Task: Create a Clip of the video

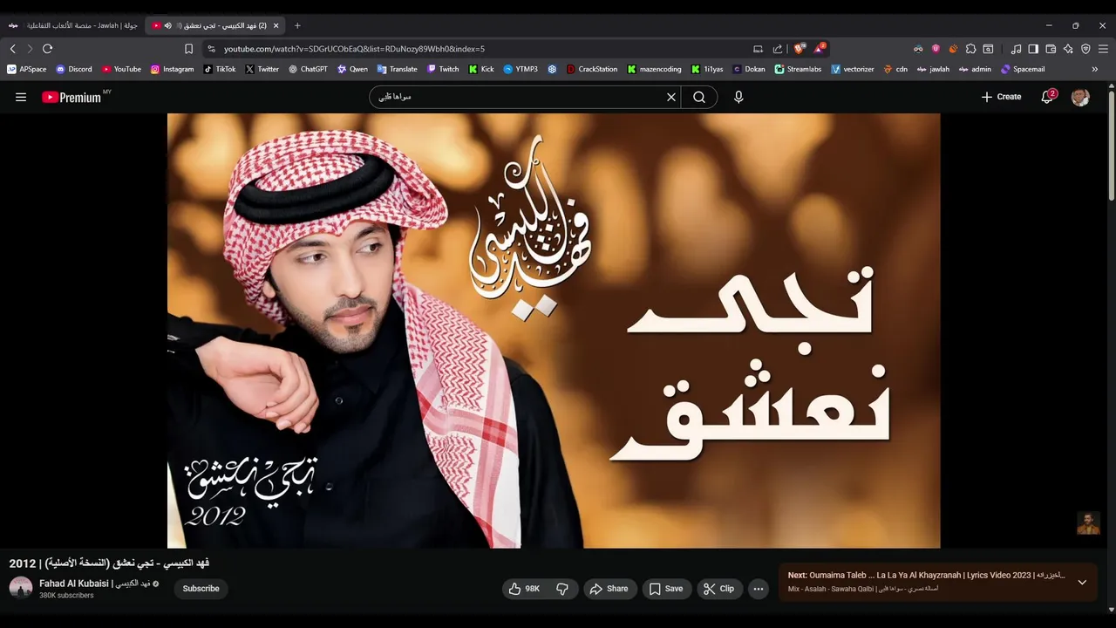Action: point(719,589)
